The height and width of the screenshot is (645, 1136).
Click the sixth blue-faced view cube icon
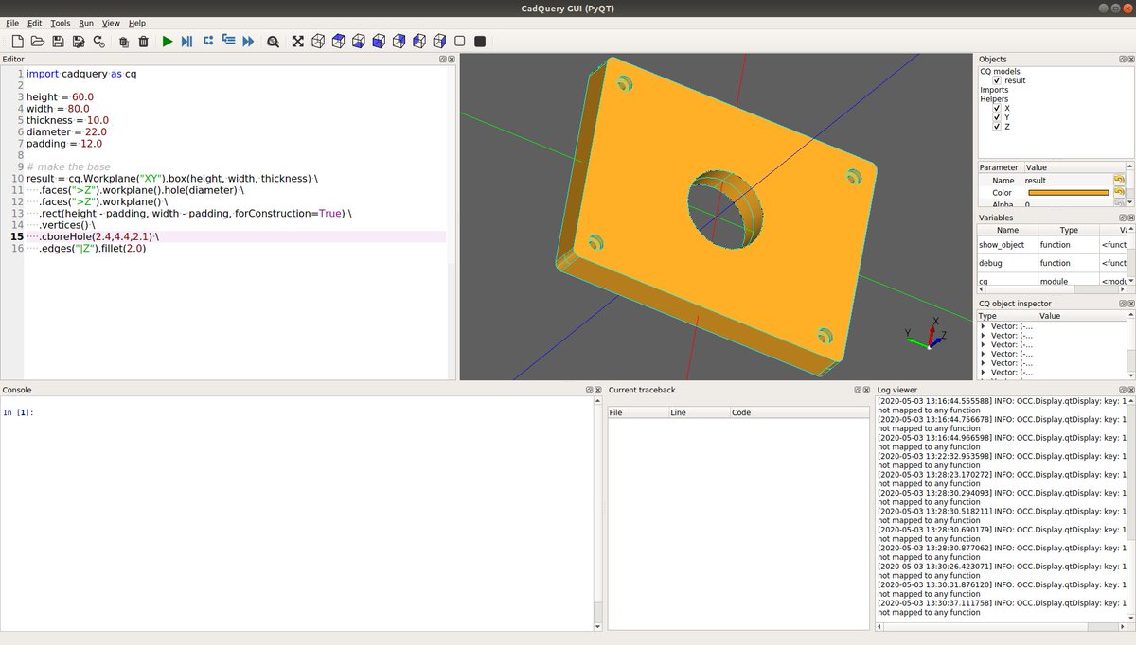click(x=439, y=41)
